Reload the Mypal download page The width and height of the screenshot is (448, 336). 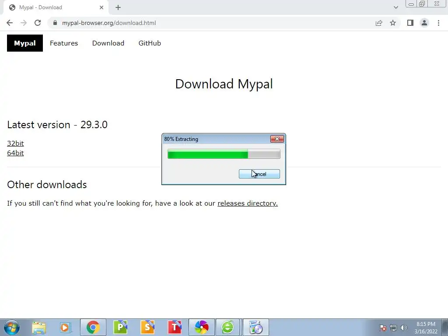[x=38, y=23]
